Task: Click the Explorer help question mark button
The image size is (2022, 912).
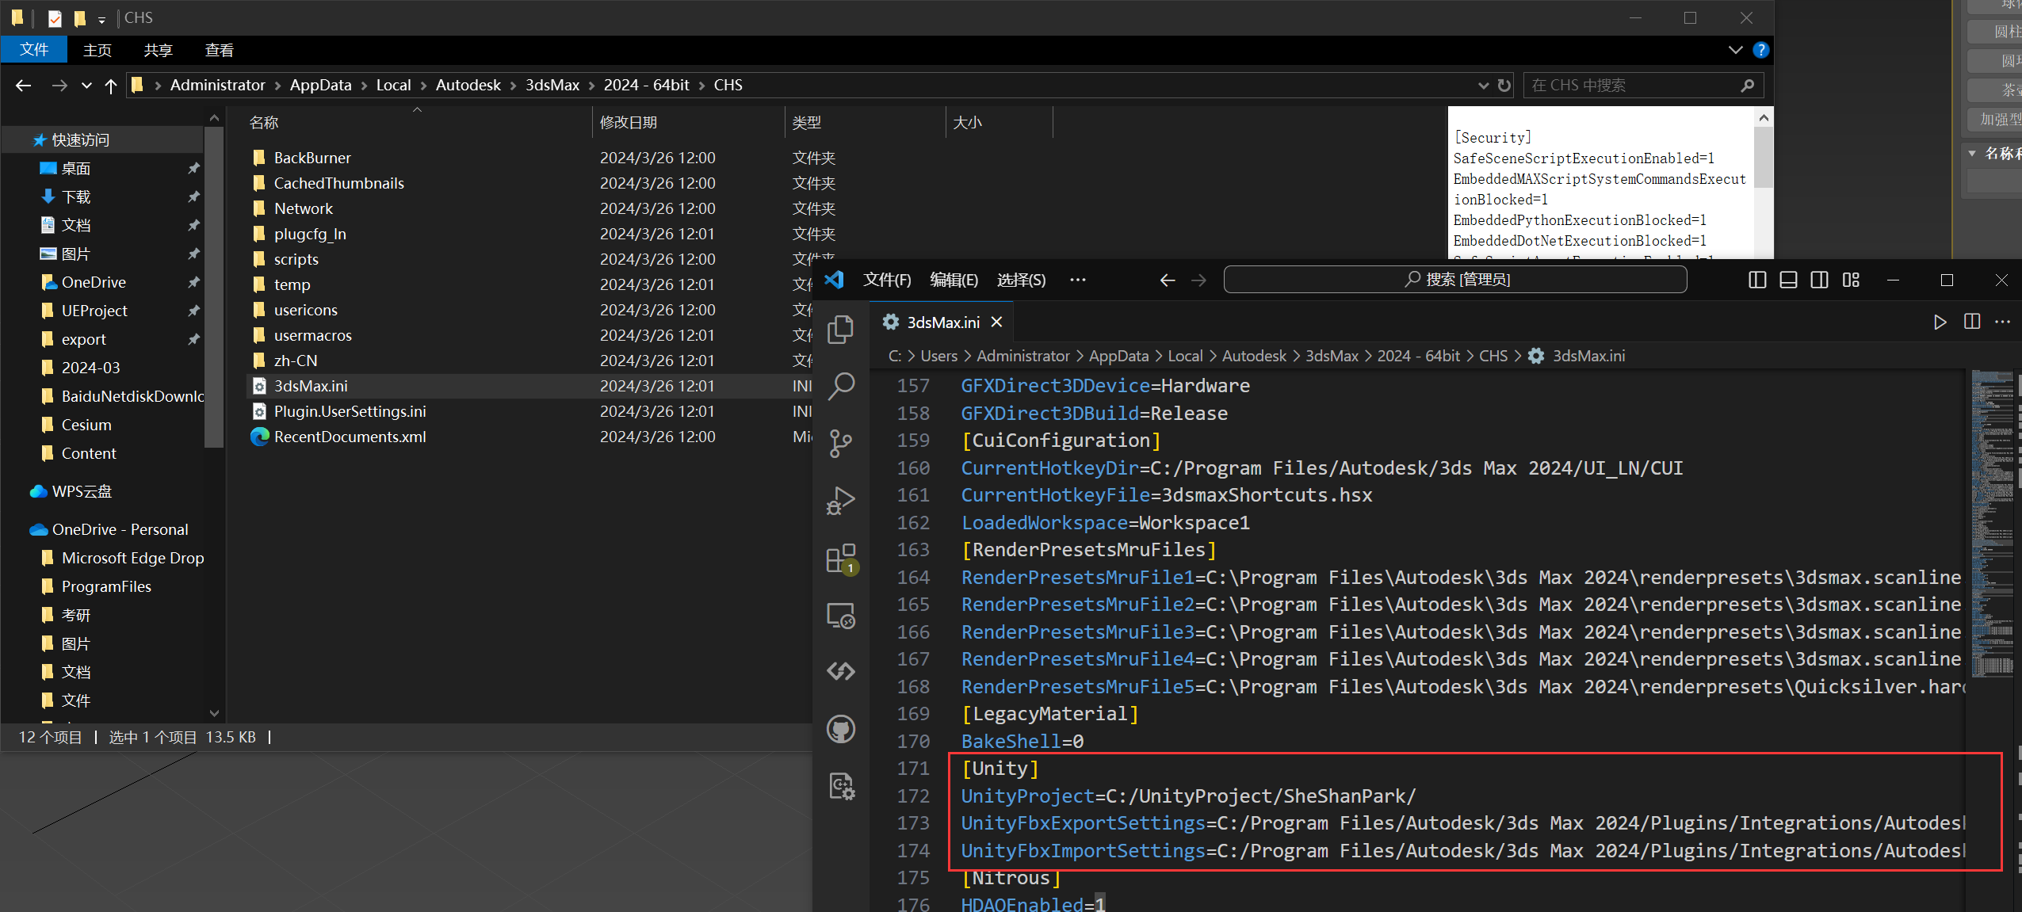Action: click(1760, 50)
